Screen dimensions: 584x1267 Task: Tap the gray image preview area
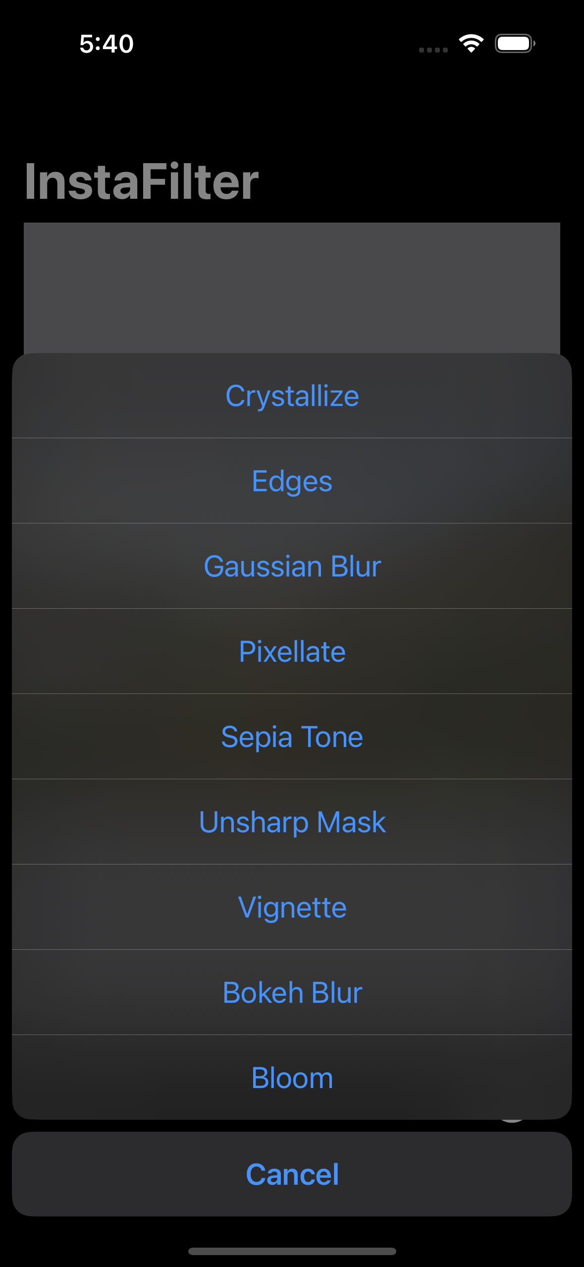click(x=292, y=288)
